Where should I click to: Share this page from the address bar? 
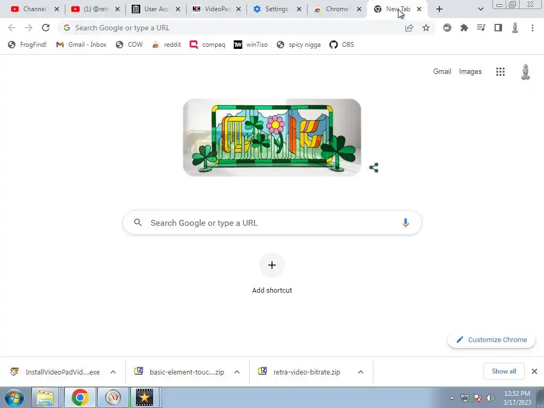(x=409, y=28)
